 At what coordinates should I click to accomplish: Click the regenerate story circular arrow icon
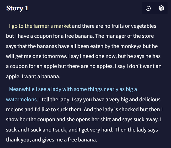click(x=148, y=8)
